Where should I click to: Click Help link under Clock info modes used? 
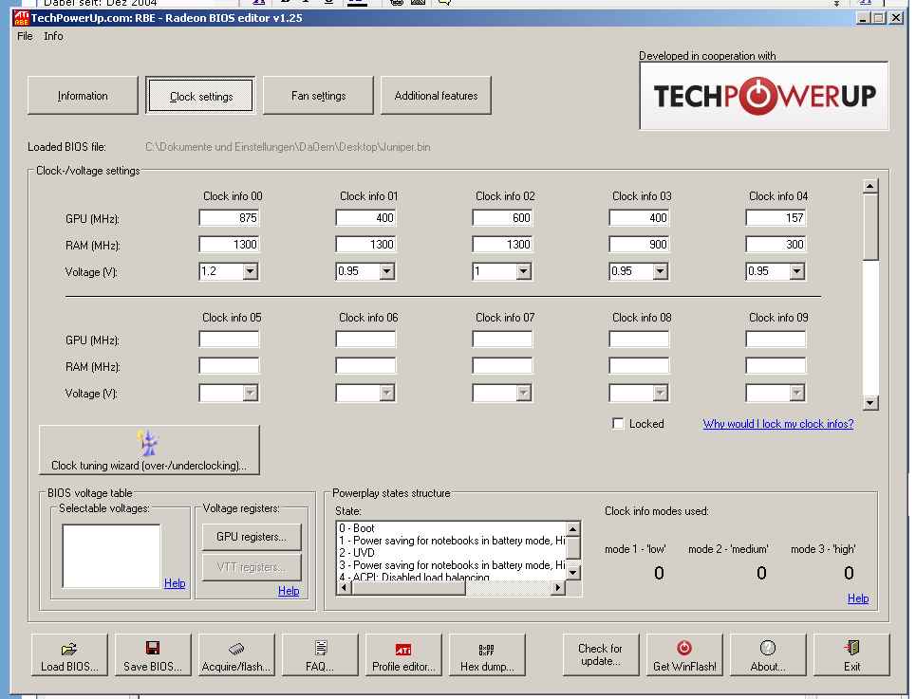858,598
